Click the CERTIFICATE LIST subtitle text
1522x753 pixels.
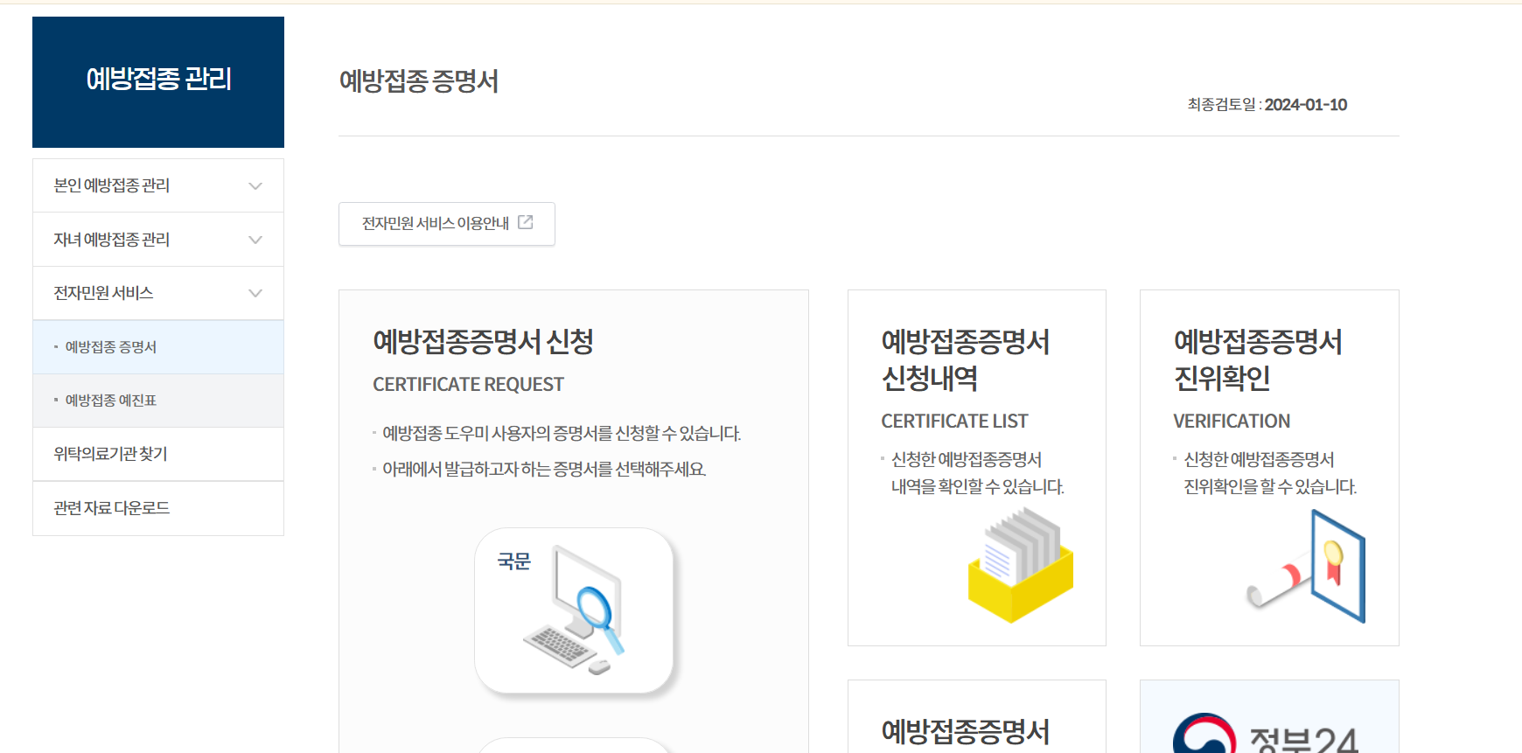tap(954, 422)
